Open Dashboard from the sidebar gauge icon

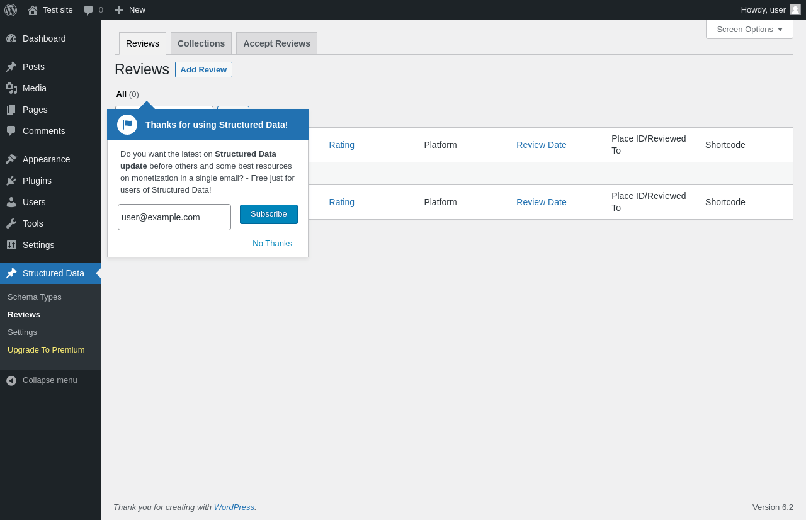(11, 38)
